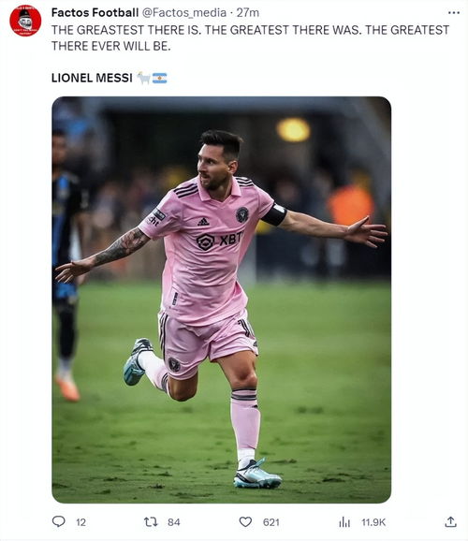This screenshot has height=541, width=468.
Task: Click the like count 621
Action: click(x=271, y=522)
